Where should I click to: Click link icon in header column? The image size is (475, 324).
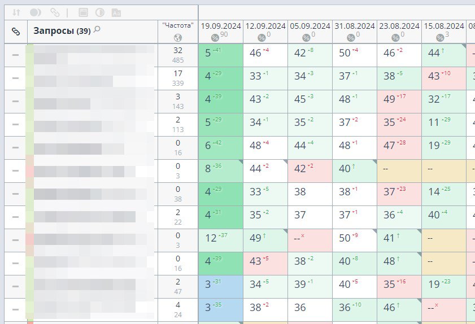16,31
